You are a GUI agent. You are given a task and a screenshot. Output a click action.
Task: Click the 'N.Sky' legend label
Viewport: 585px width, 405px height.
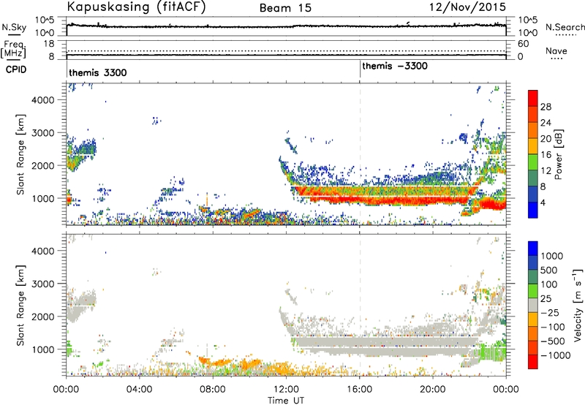[x=14, y=27]
